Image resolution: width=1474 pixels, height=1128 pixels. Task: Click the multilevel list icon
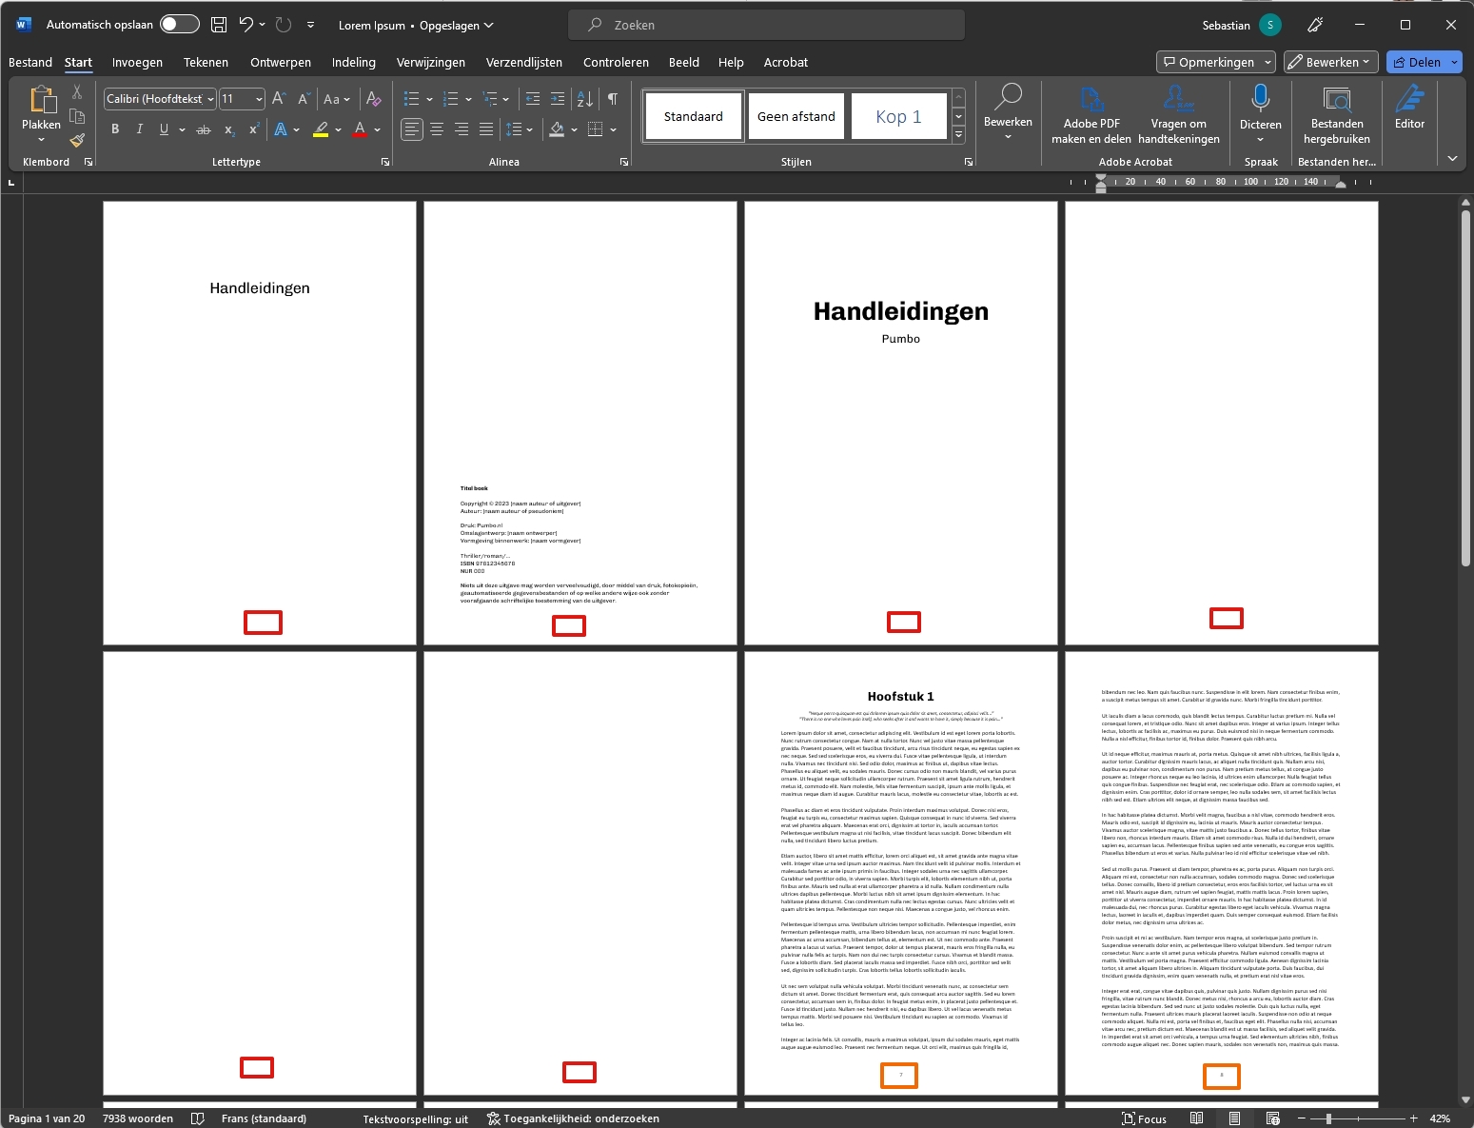coord(490,98)
